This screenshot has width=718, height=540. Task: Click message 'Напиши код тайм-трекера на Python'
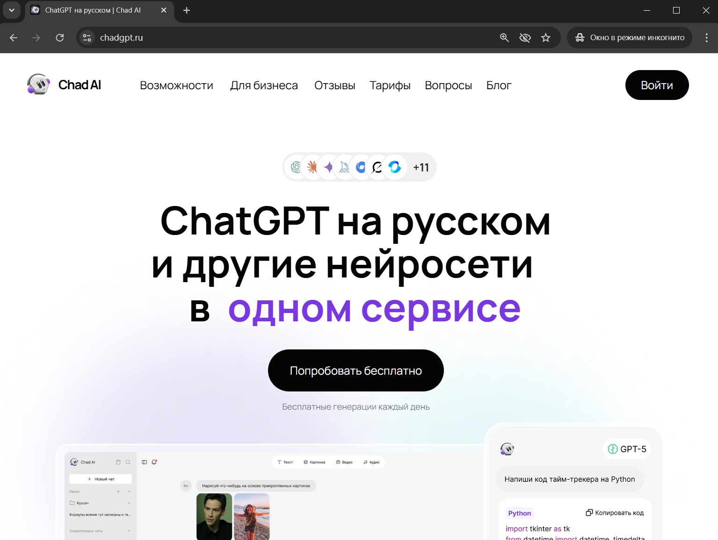570,479
